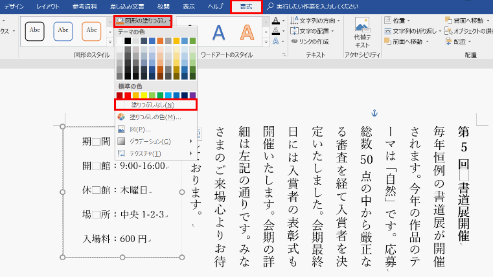The width and height of the screenshot is (493, 277).
Task: Apply the black-outline Abc shape style
Action: pos(35,30)
